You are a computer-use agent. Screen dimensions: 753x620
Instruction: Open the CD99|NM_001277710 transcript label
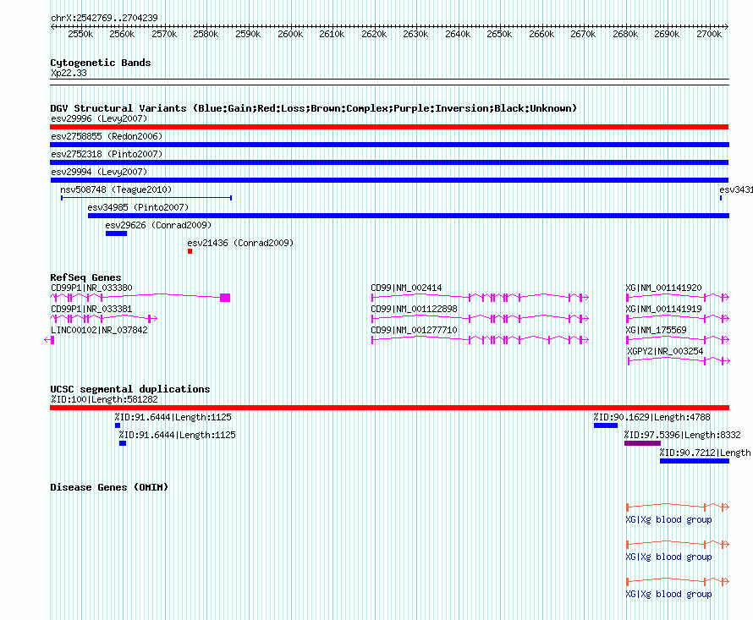coord(414,330)
